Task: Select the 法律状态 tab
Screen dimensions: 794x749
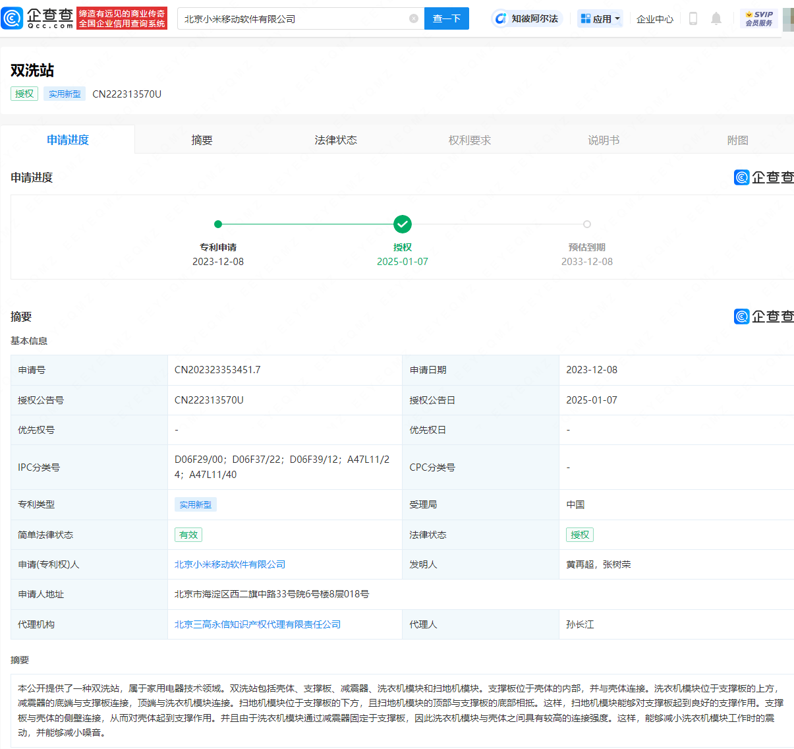Action: pos(335,140)
